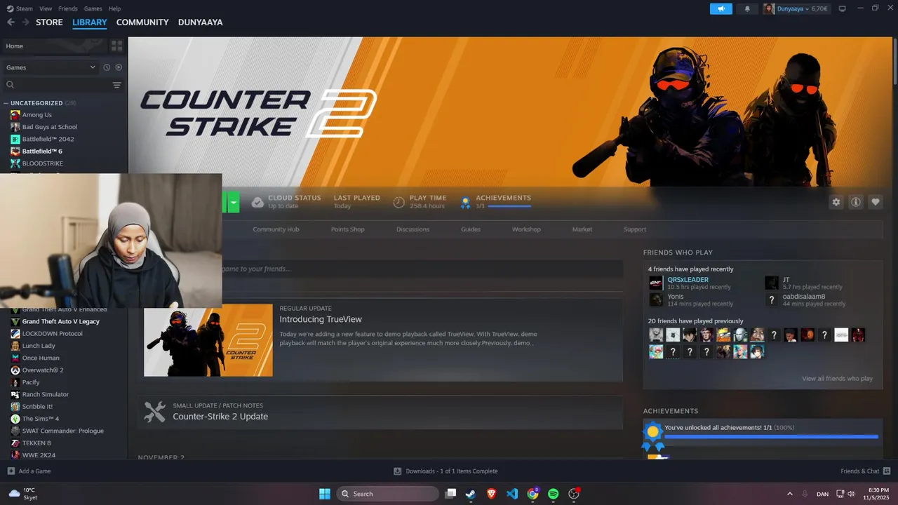Open QRSxLEADER friend profile
The height and width of the screenshot is (505, 898).
pyautogui.click(x=688, y=280)
